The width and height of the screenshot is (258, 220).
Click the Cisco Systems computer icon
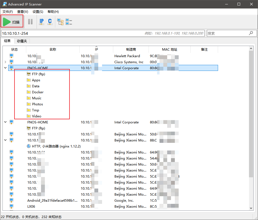pos(11,62)
